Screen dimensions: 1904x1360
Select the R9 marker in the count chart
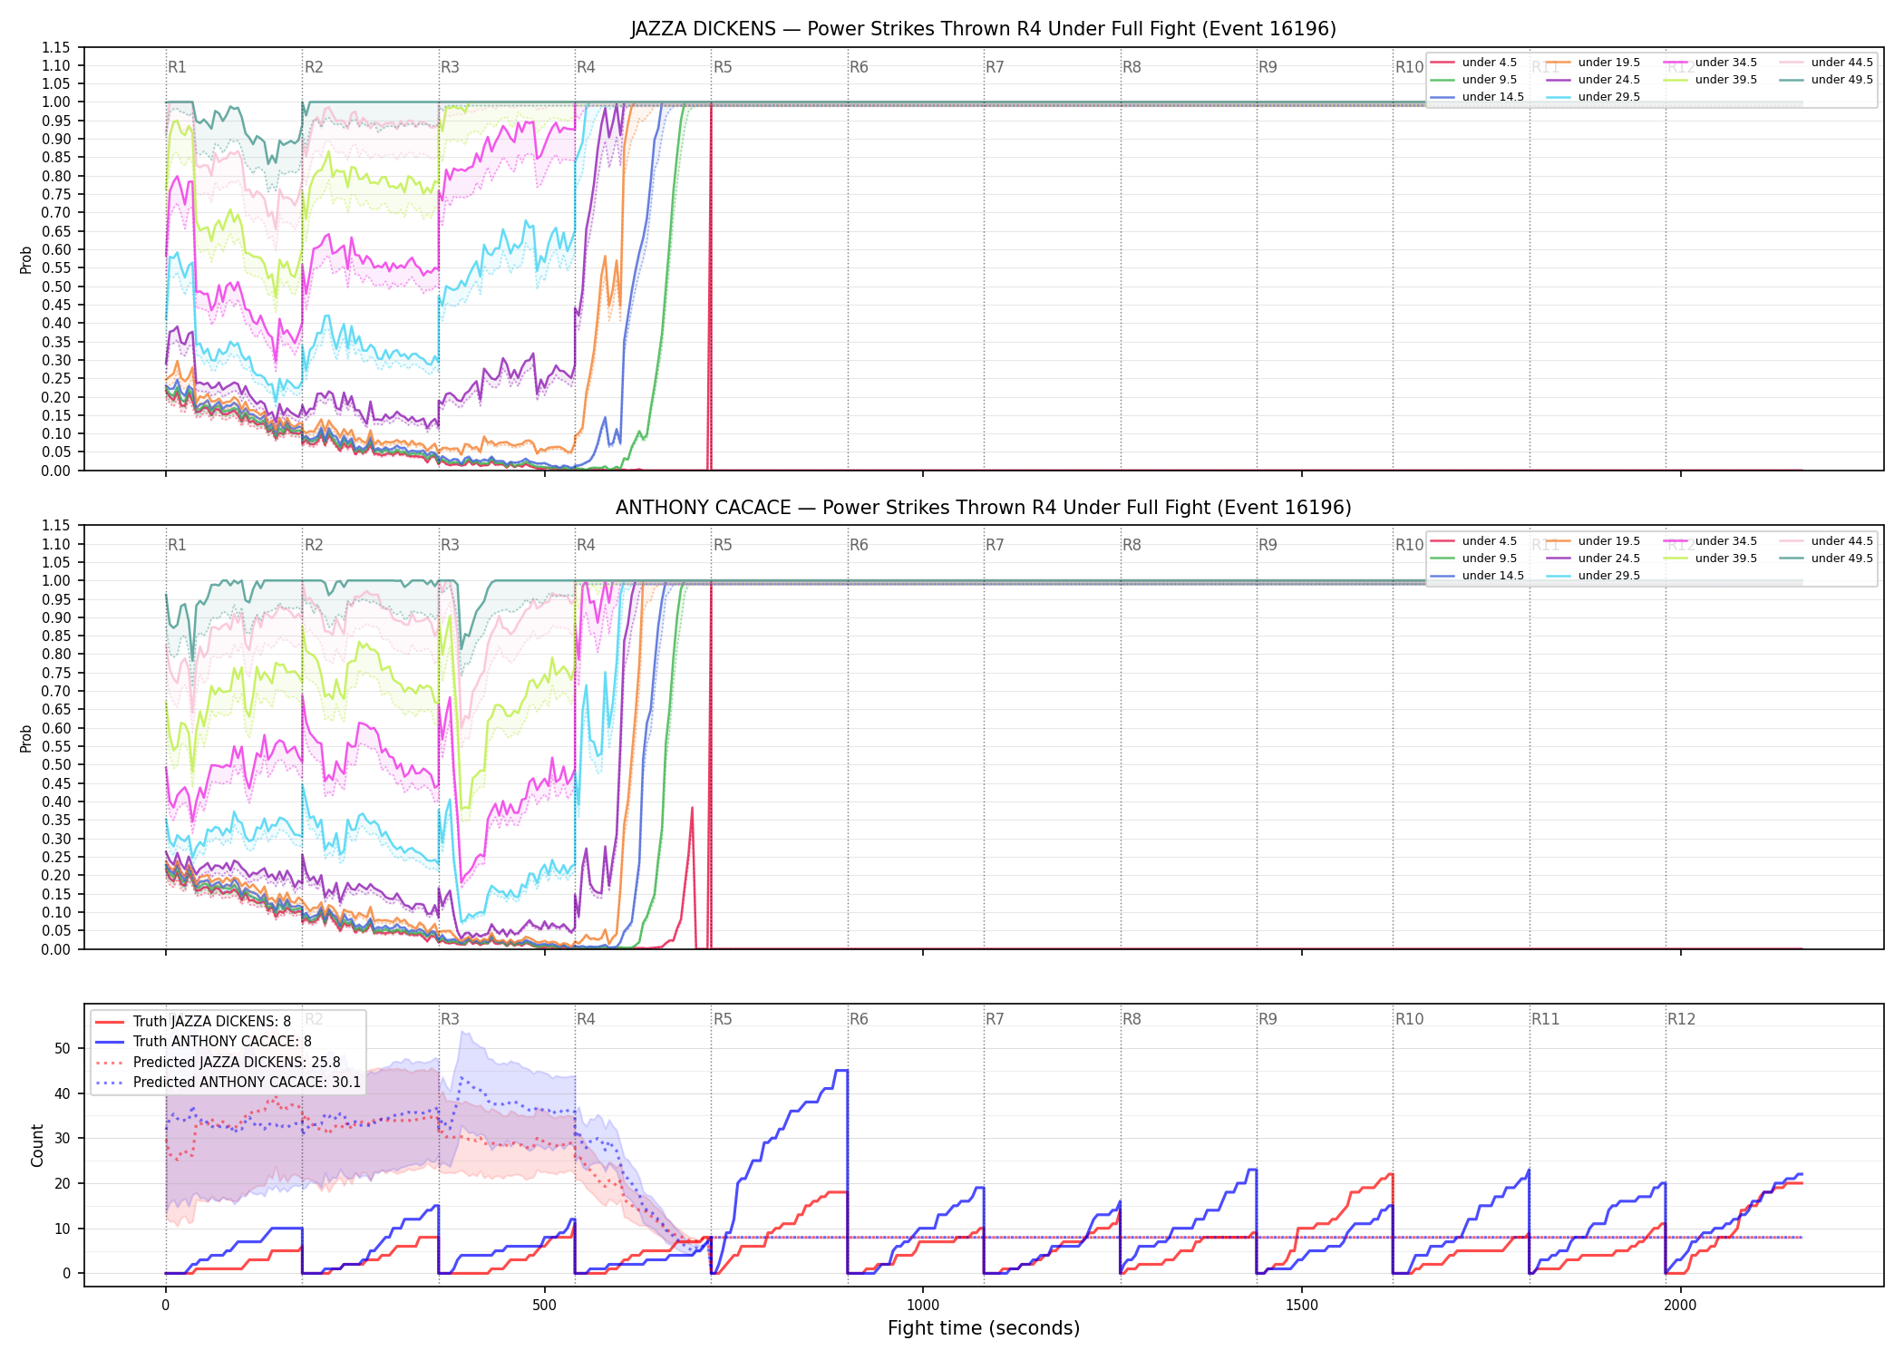coord(1268,1019)
